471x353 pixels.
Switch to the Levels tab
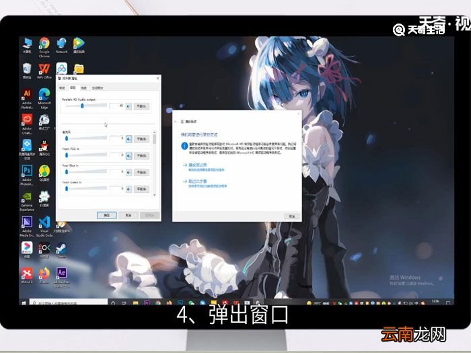pyautogui.click(x=73, y=87)
